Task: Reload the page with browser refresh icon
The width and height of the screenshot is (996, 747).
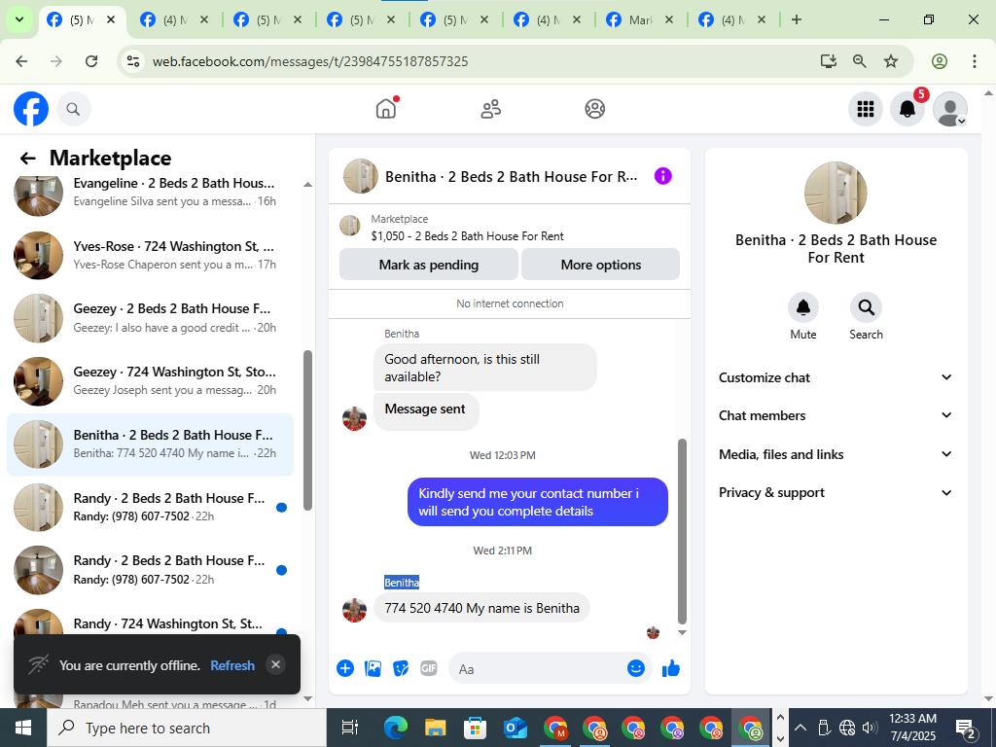Action: pos(91,61)
